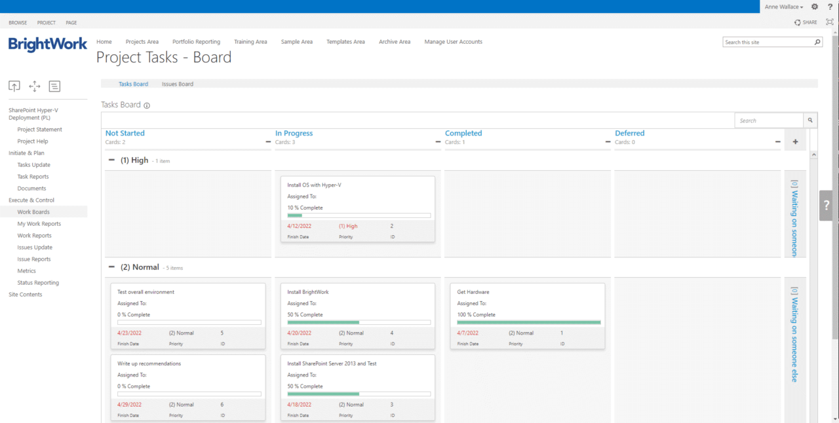Collapse the (1) High swimlane
Viewport: 839px width, 423px height.
click(111, 160)
